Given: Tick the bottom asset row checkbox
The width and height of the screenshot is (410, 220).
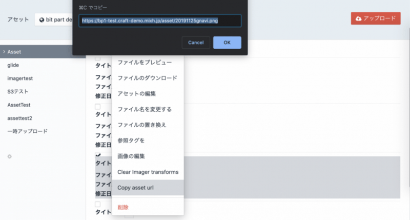Looking at the screenshot, I should point(98,204).
